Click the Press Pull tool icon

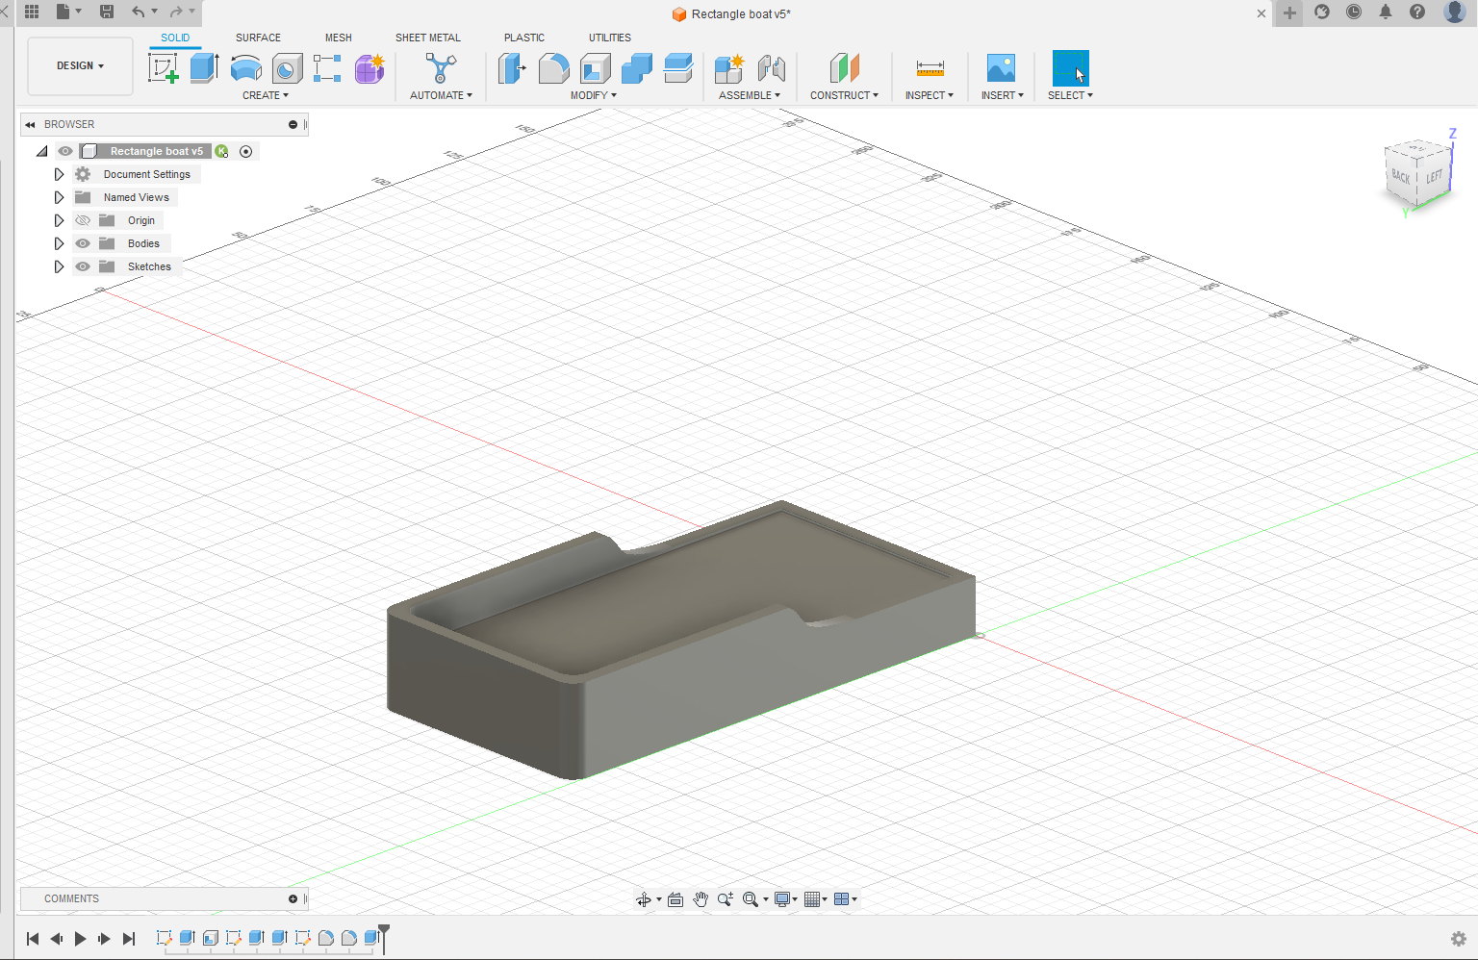512,68
